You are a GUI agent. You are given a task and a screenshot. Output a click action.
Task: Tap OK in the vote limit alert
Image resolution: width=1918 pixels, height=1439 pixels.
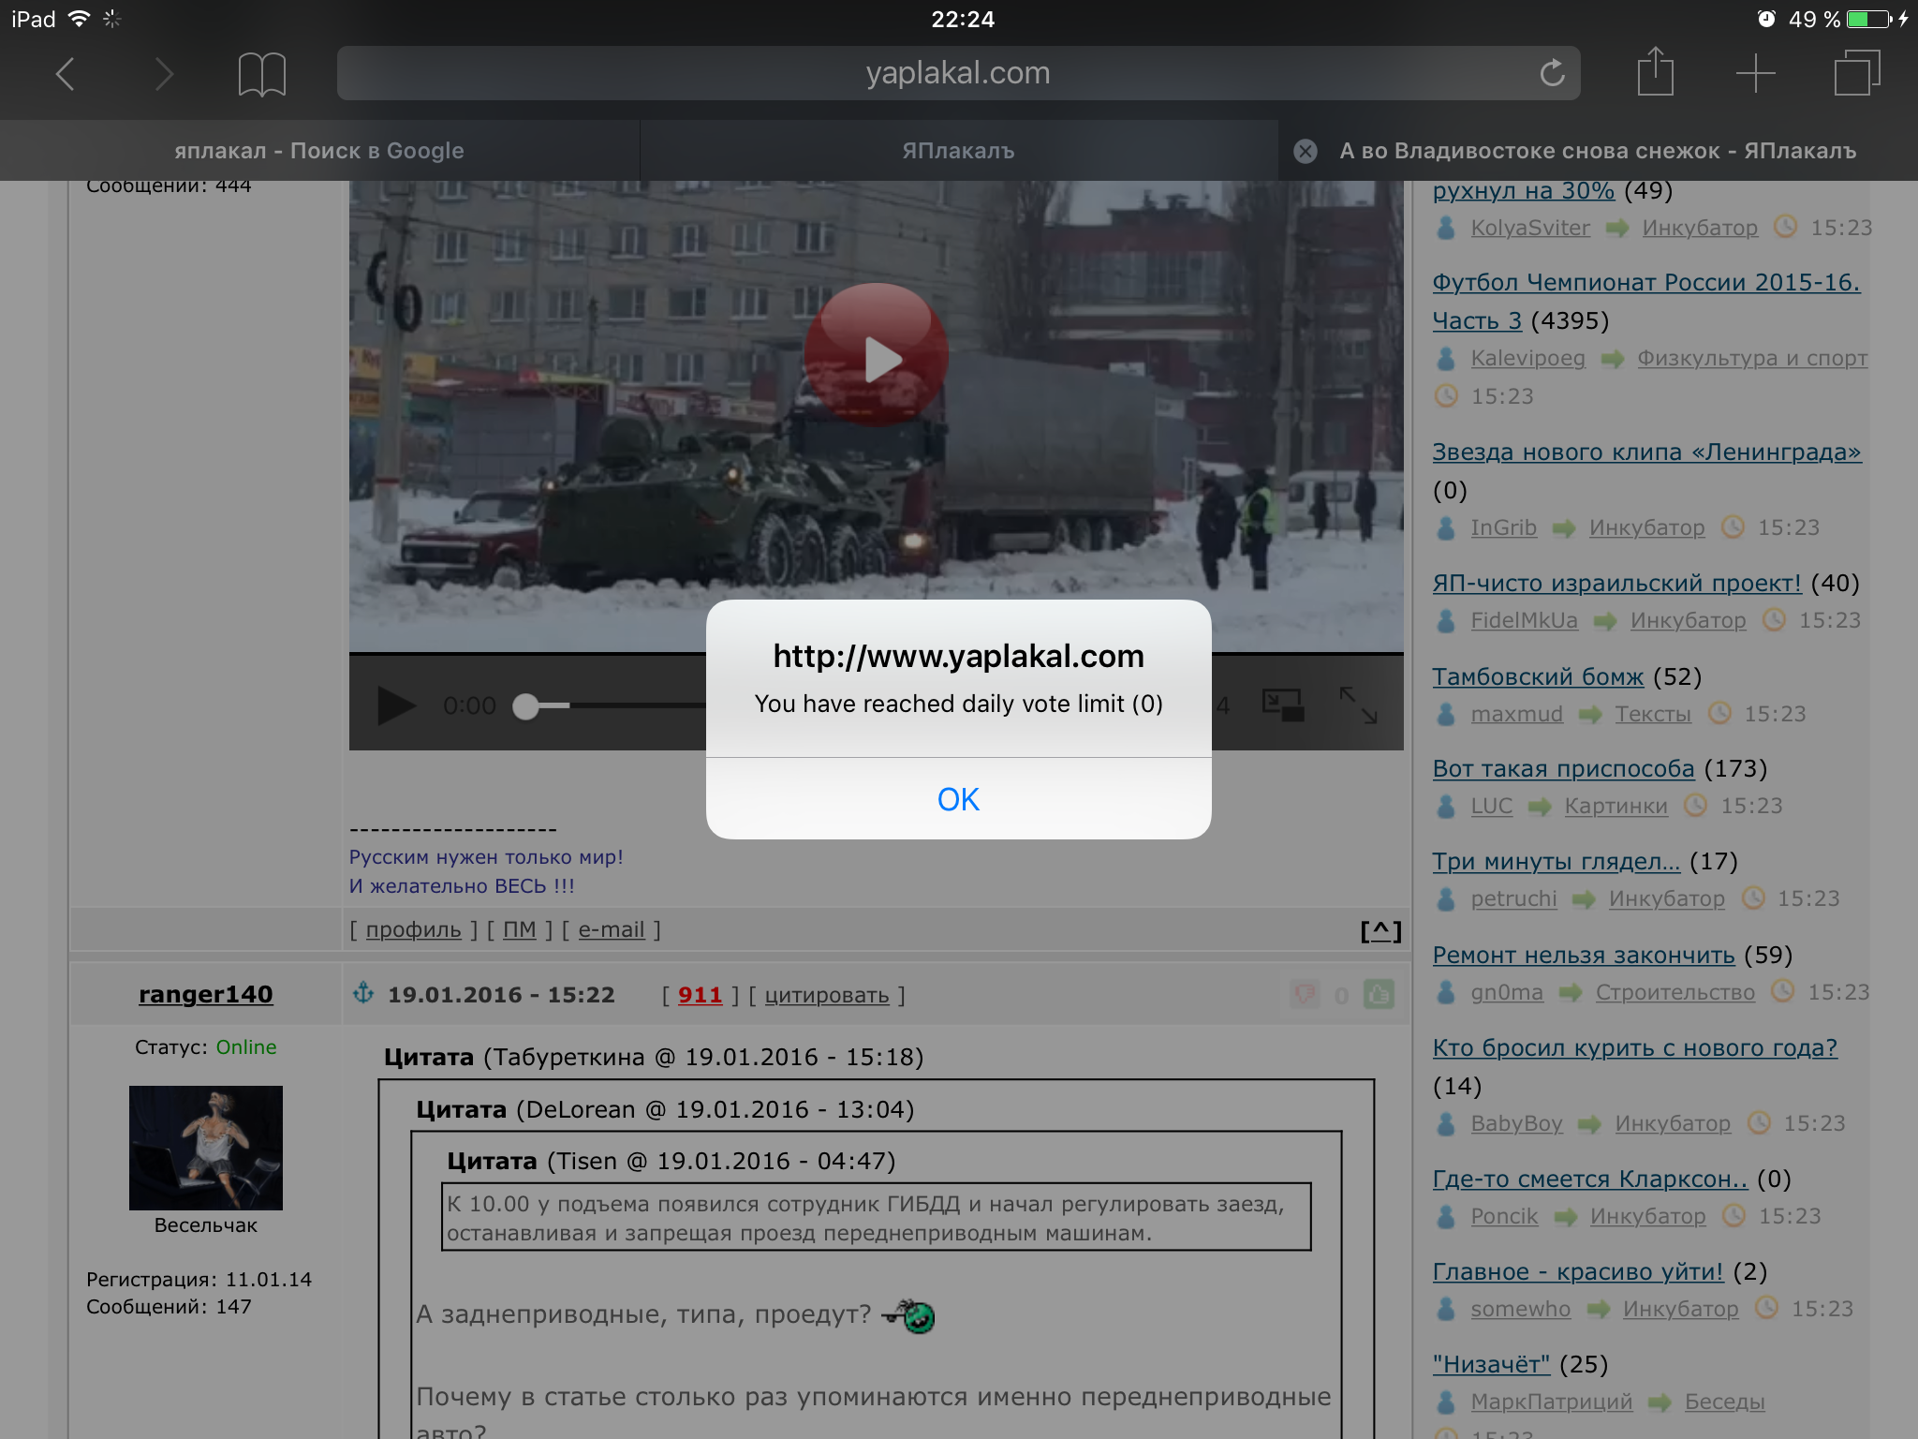(x=958, y=799)
